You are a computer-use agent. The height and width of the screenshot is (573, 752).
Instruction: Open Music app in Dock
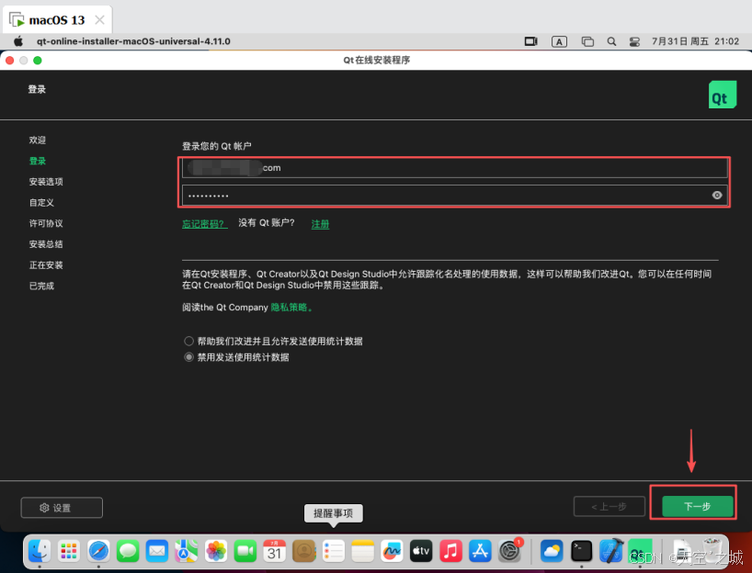(x=450, y=551)
